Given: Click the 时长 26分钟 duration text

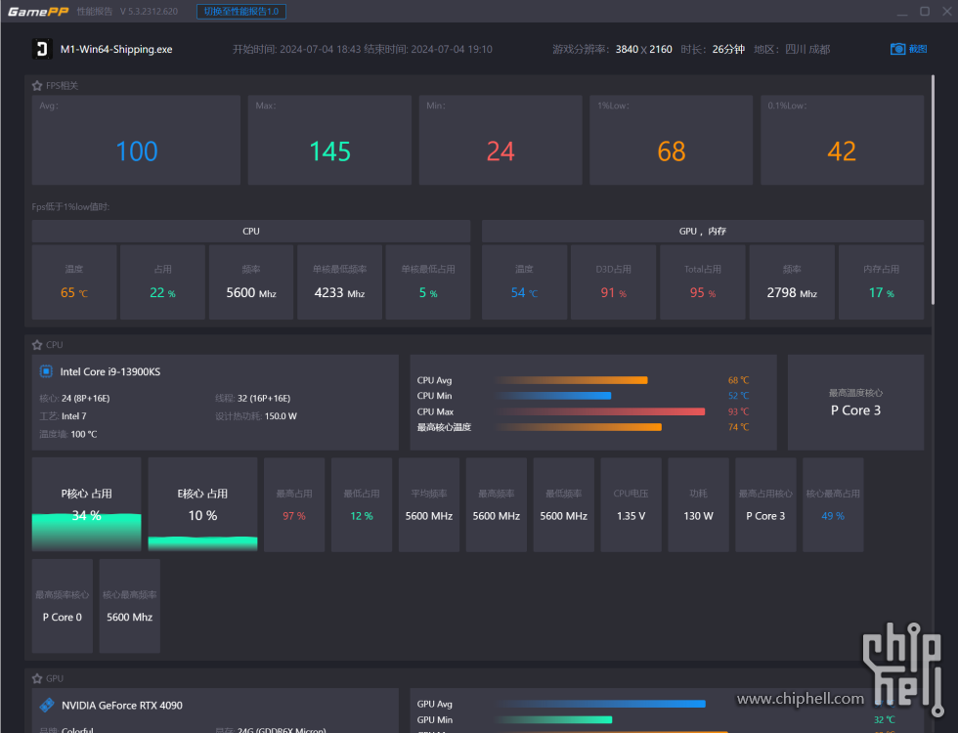Looking at the screenshot, I should 713,50.
